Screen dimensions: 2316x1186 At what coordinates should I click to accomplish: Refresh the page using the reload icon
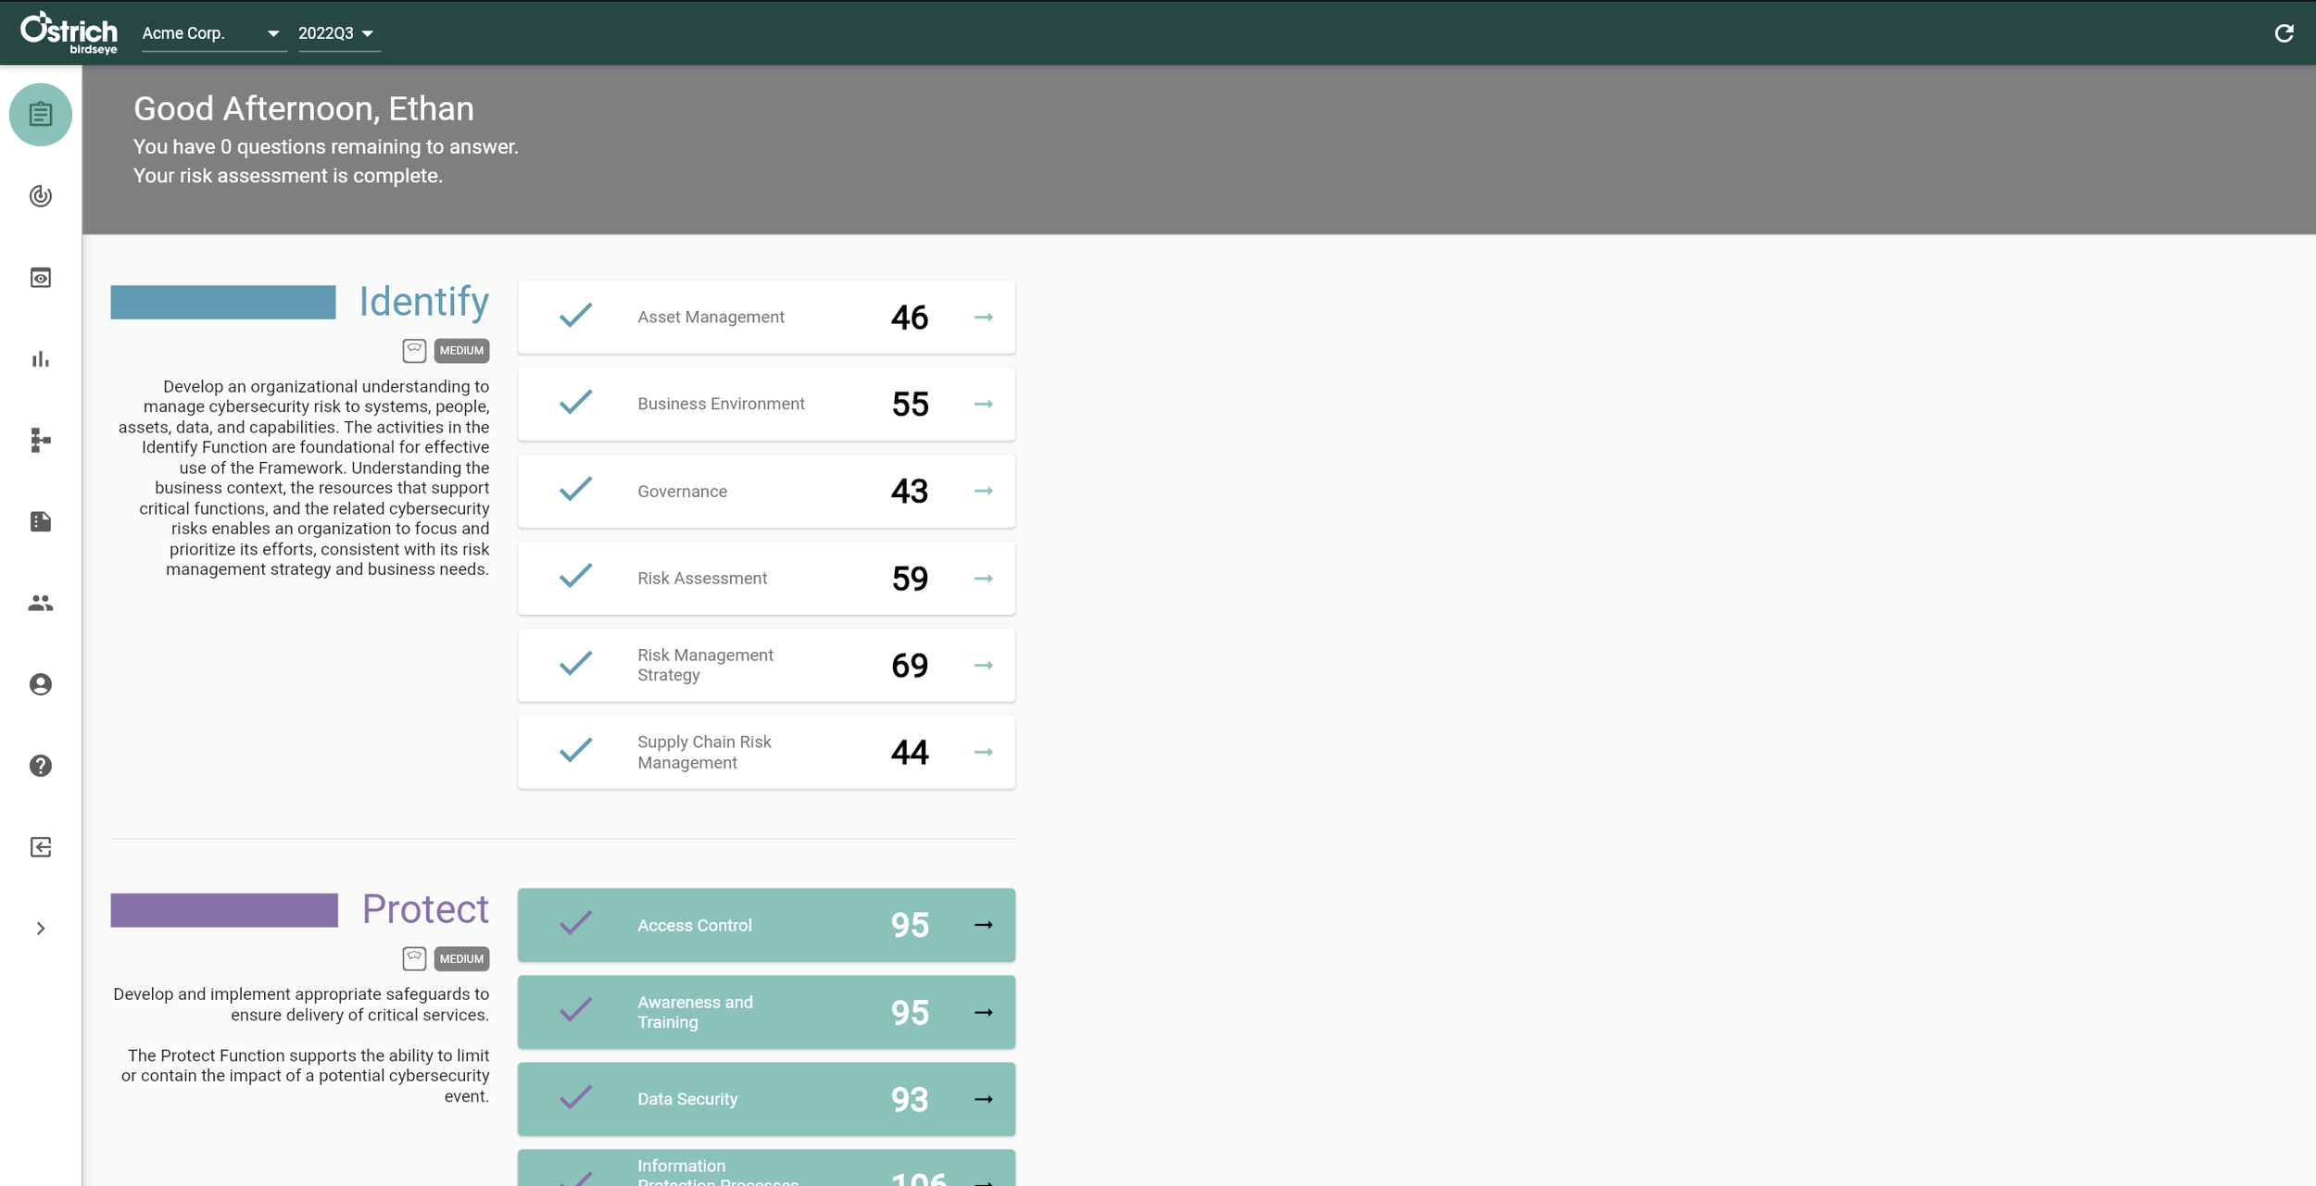pyautogui.click(x=2285, y=32)
